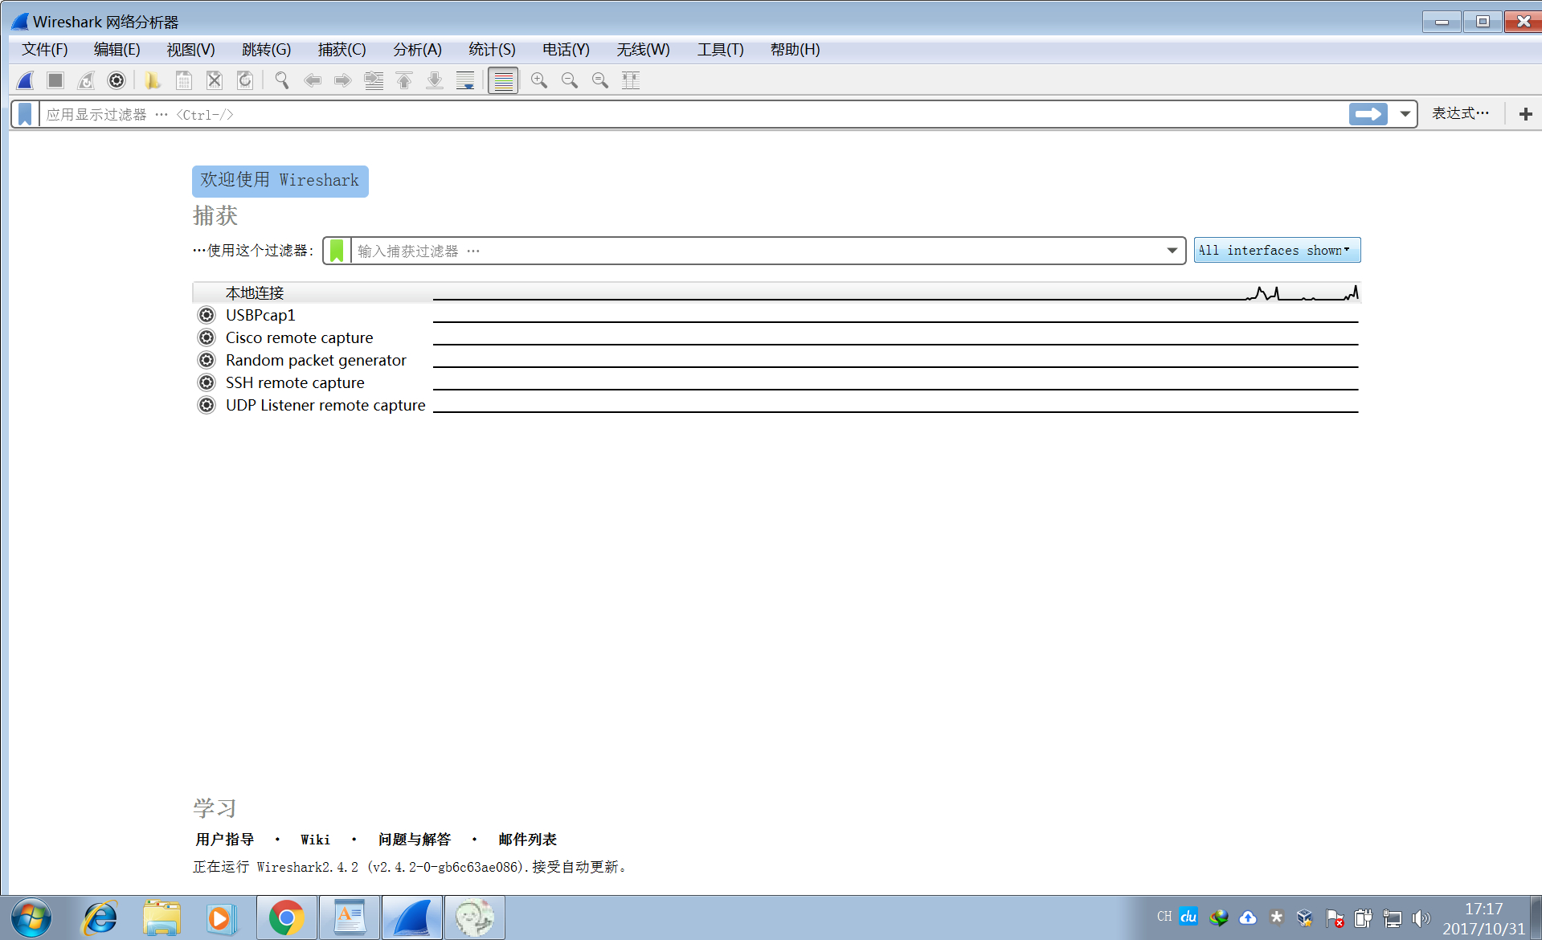The height and width of the screenshot is (940, 1542).
Task: Open the 编辑(E) menu
Action: coord(117,50)
